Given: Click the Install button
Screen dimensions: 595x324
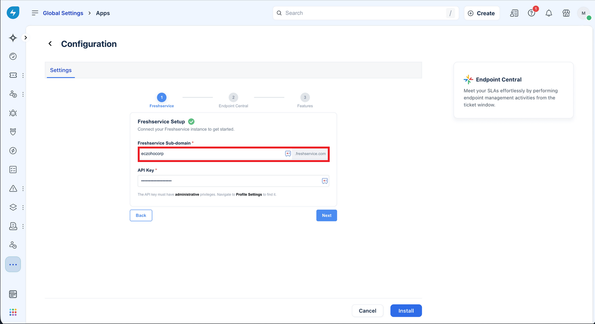Looking at the screenshot, I should point(406,311).
